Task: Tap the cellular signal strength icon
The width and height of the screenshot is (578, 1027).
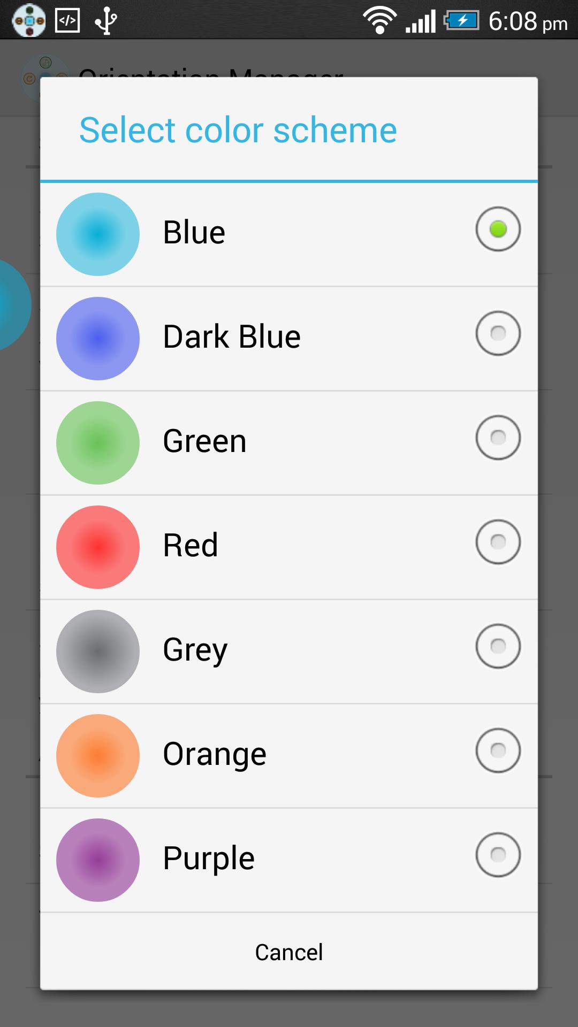Action: coord(421,21)
